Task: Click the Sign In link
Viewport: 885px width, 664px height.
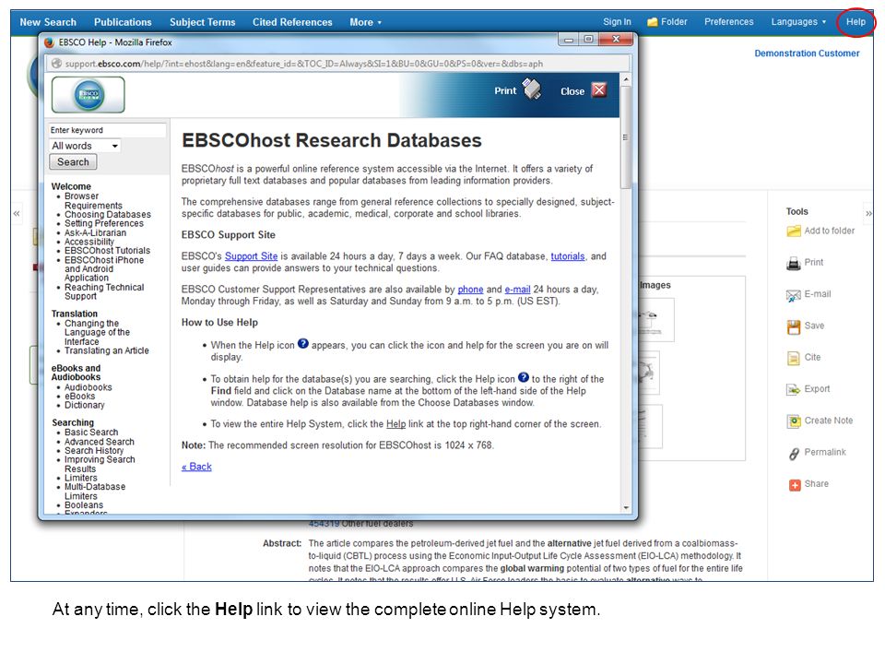Action: 617,22
